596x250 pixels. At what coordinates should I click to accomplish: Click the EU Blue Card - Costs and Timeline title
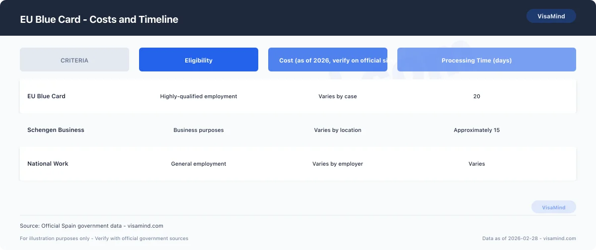click(x=99, y=19)
